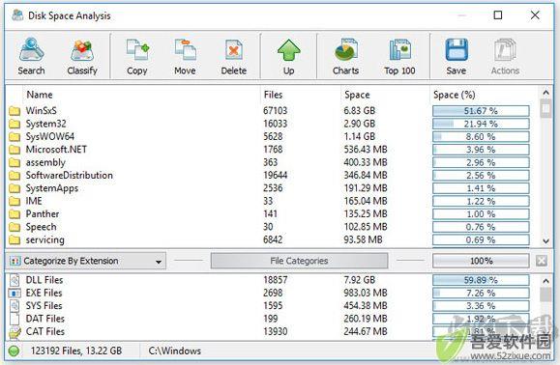
Task: Click the servicing folder icon
Action: pyautogui.click(x=15, y=239)
